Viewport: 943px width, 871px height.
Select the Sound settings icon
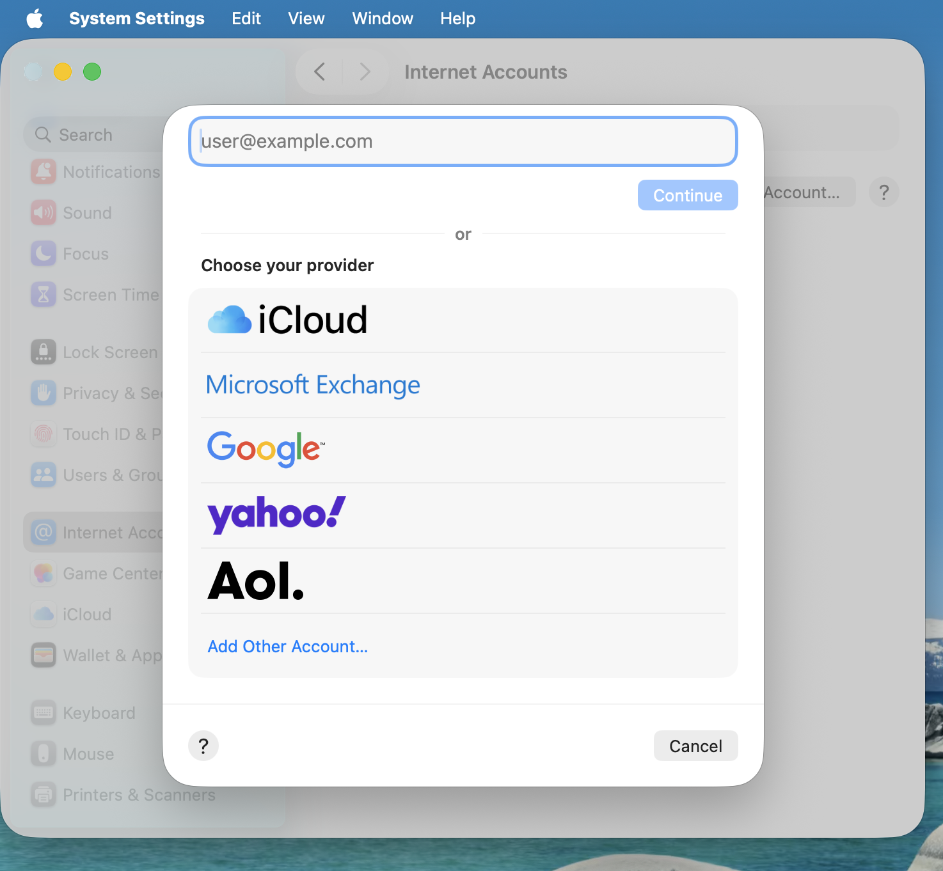click(43, 212)
